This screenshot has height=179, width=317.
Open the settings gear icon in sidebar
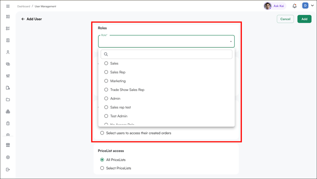[8, 157]
